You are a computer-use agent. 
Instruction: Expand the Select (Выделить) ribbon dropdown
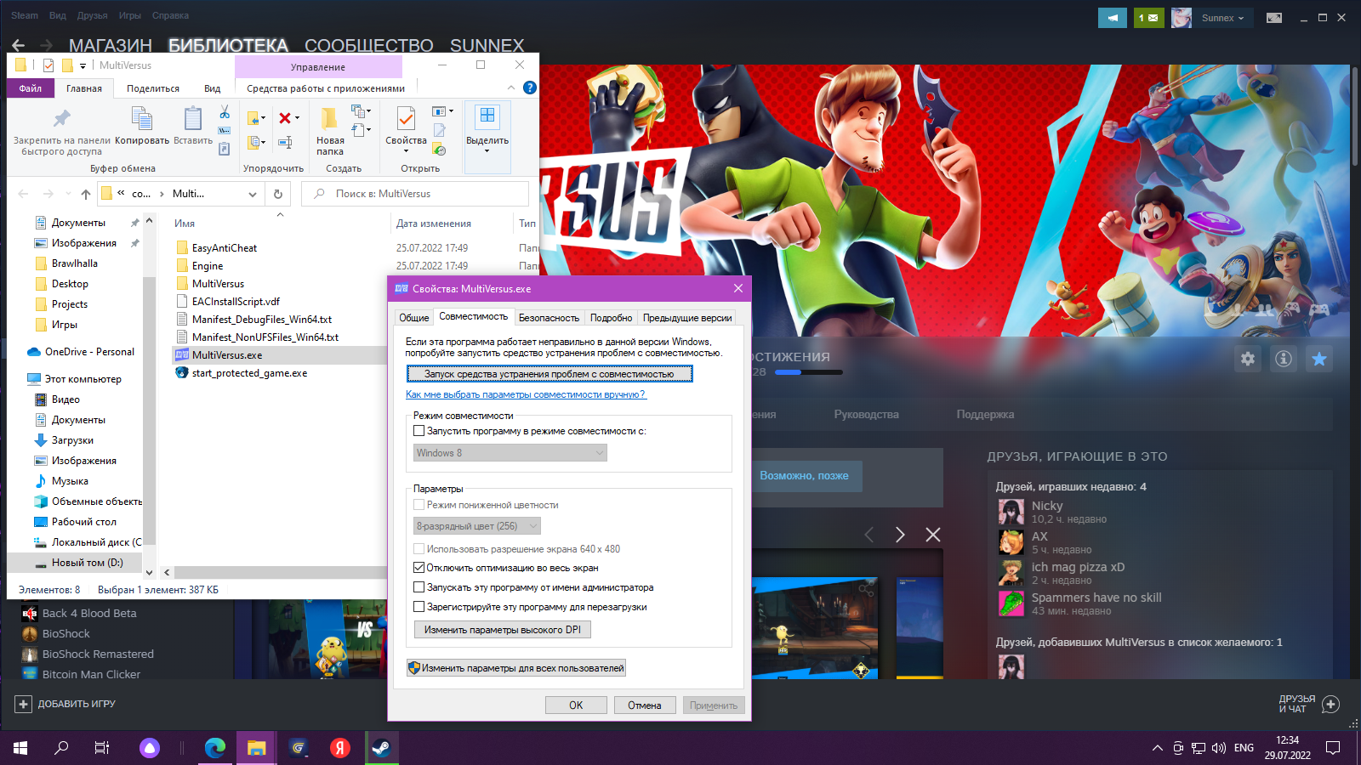tap(487, 151)
